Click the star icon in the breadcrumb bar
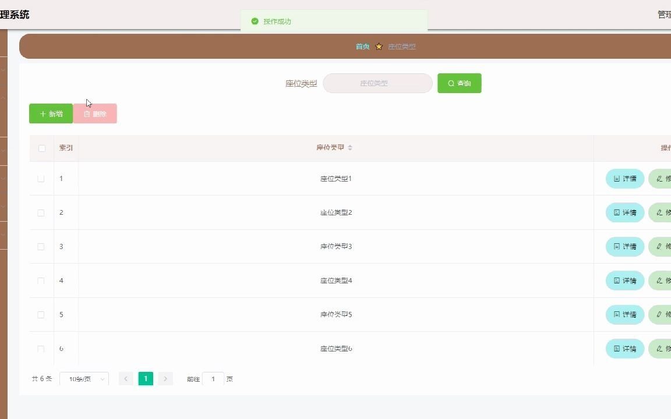This screenshot has width=671, height=419. [379, 47]
